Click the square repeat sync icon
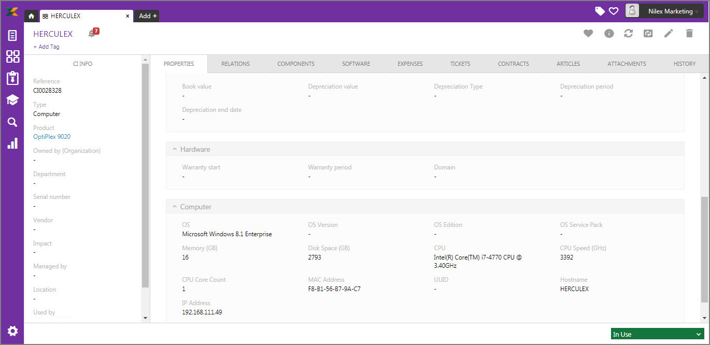Screen dimensions: 710x345 tap(648, 33)
